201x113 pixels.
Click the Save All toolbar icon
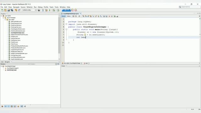[12, 10]
